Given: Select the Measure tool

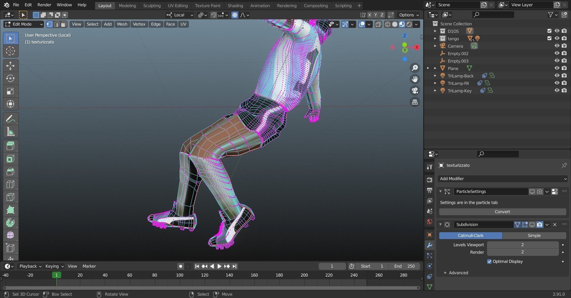Looking at the screenshot, I should (x=10, y=132).
